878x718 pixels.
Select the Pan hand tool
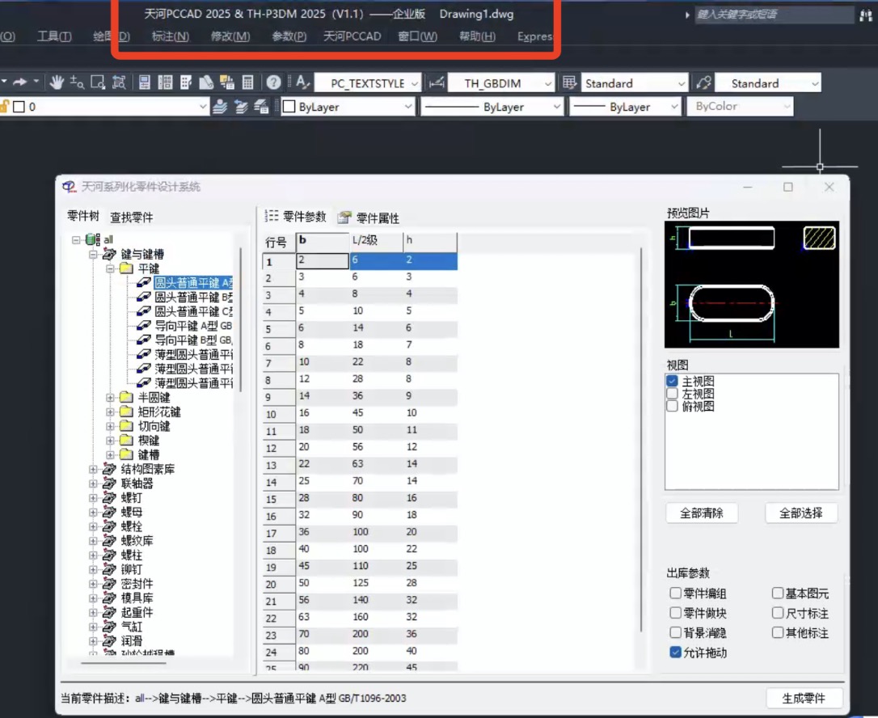(x=56, y=82)
